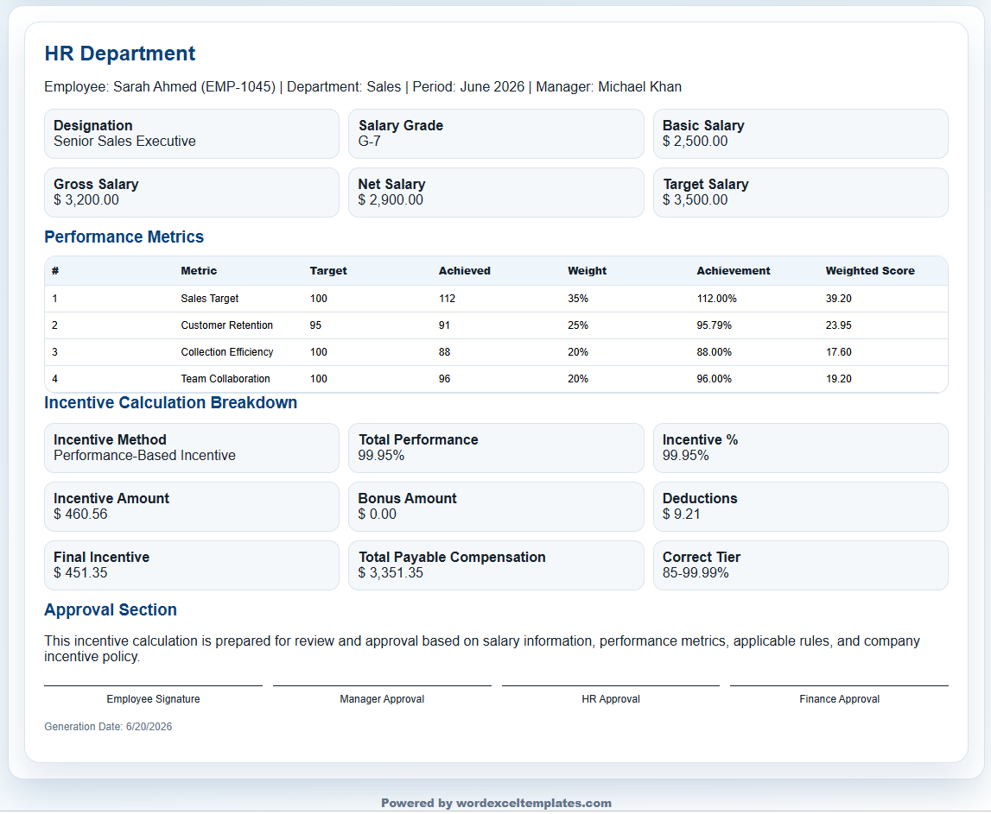
Task: Click the 112.00% achievement cell
Action: pos(717,299)
